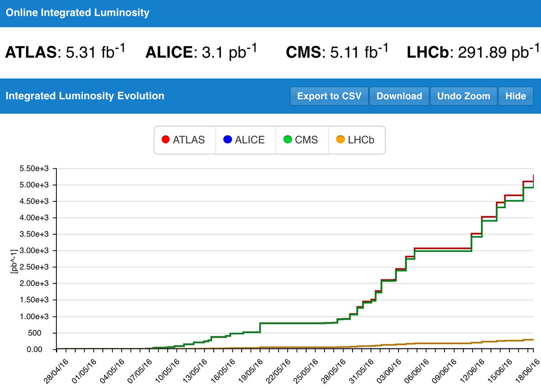
Task: Select the Integrated Luminosity Evolution title
Action: 85,96
